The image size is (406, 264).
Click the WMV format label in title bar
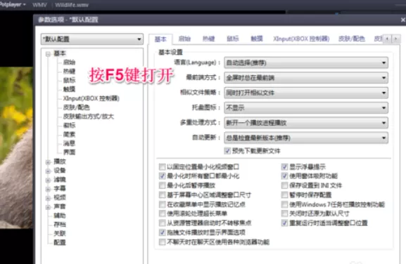pos(39,5)
